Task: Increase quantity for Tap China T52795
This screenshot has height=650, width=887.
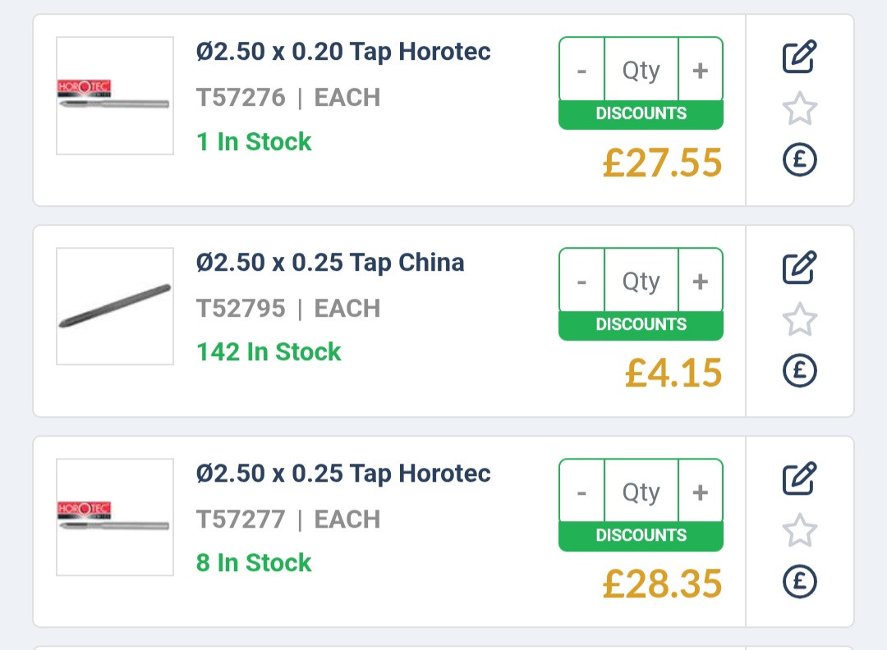Action: [x=701, y=281]
